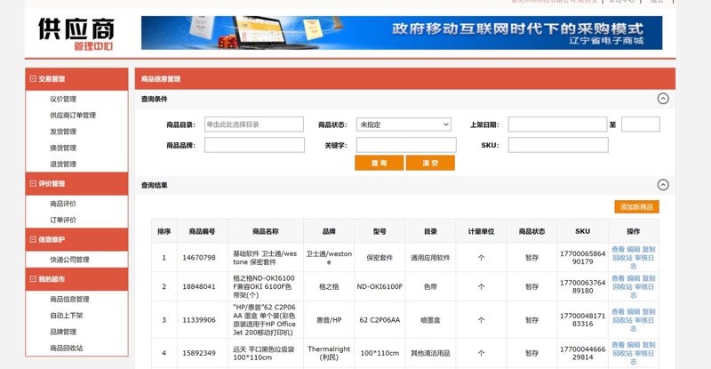Screen dimensions: 711x369
Task: Click the 供应商 管理中心 logo
Action: [76, 33]
